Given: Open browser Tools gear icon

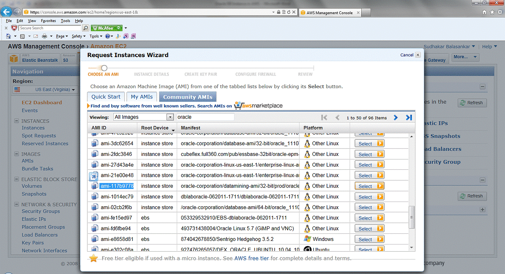Looking at the screenshot, I should coord(499,12).
